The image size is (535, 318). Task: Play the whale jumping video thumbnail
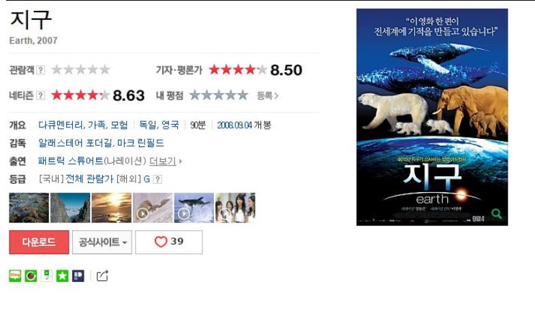click(x=194, y=208)
